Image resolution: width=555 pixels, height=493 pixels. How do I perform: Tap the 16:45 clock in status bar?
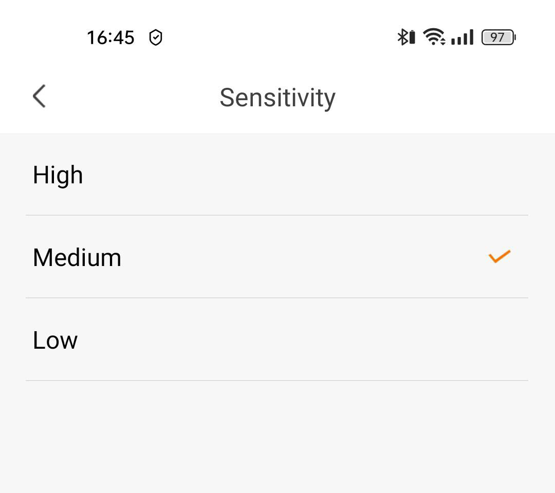[x=110, y=37]
